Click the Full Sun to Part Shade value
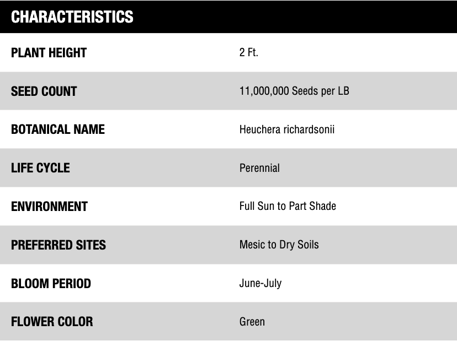 (288, 206)
